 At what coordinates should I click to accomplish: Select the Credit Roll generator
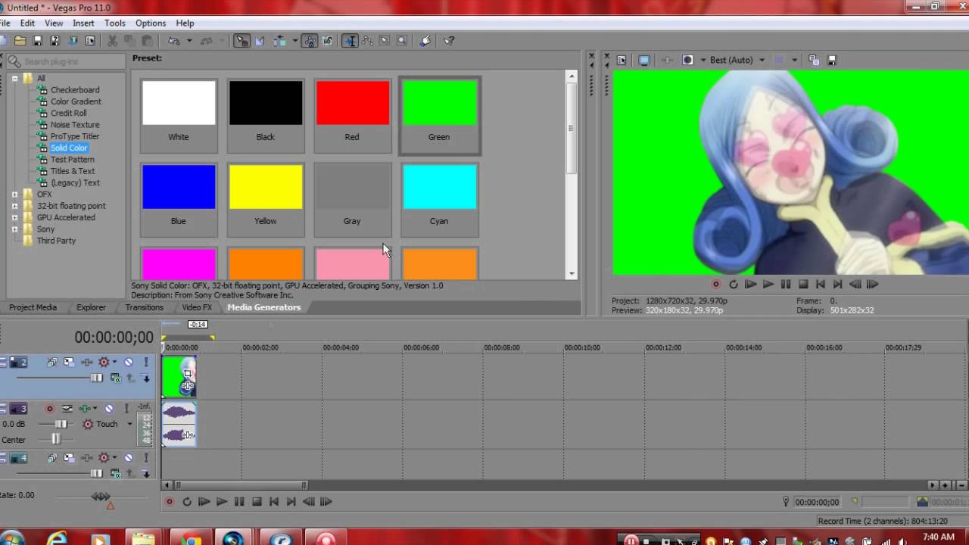pos(68,113)
